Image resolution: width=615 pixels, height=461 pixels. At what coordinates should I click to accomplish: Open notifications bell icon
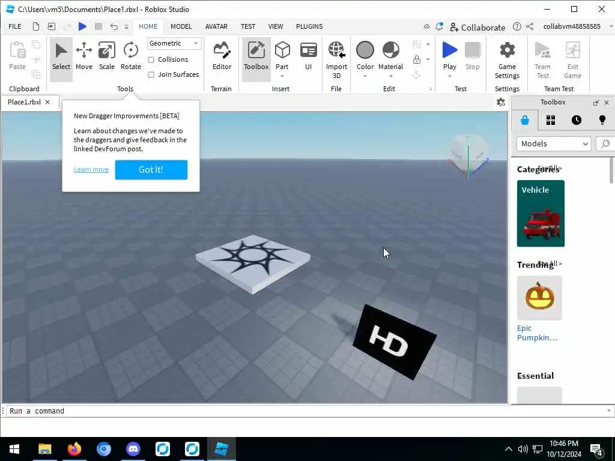(x=439, y=26)
